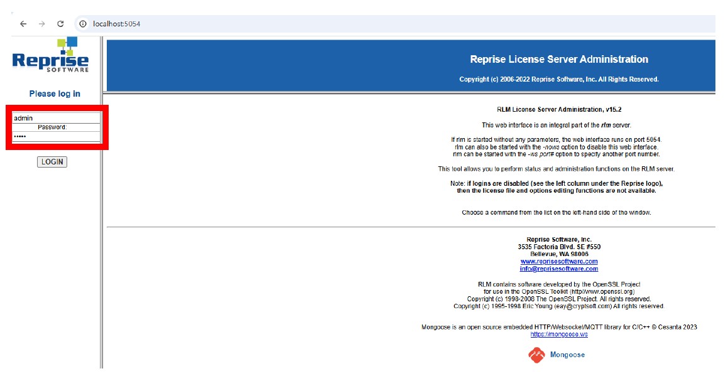Click the Reprise Software logo
Viewport: 728px width, 381px height.
click(x=51, y=56)
